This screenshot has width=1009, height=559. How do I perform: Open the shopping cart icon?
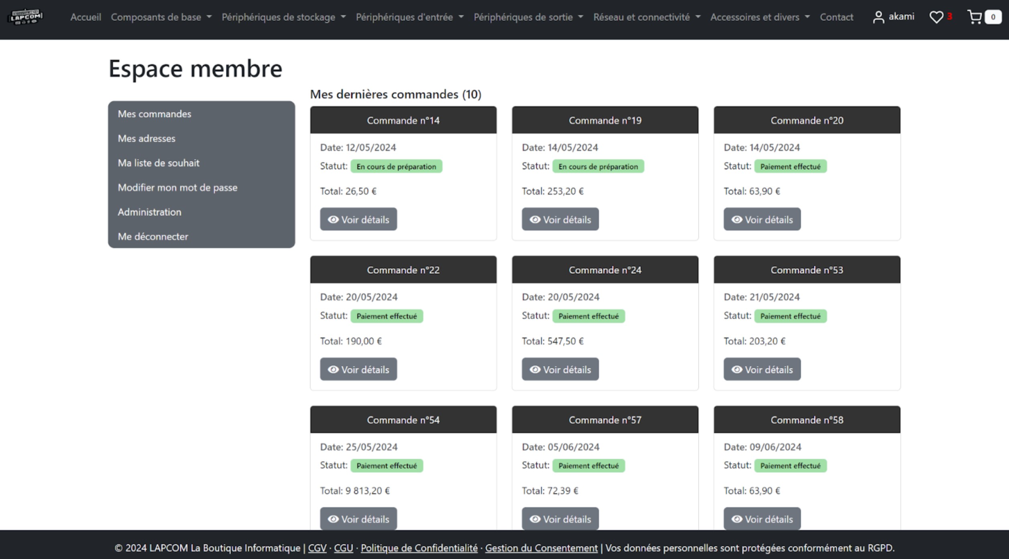coord(974,17)
